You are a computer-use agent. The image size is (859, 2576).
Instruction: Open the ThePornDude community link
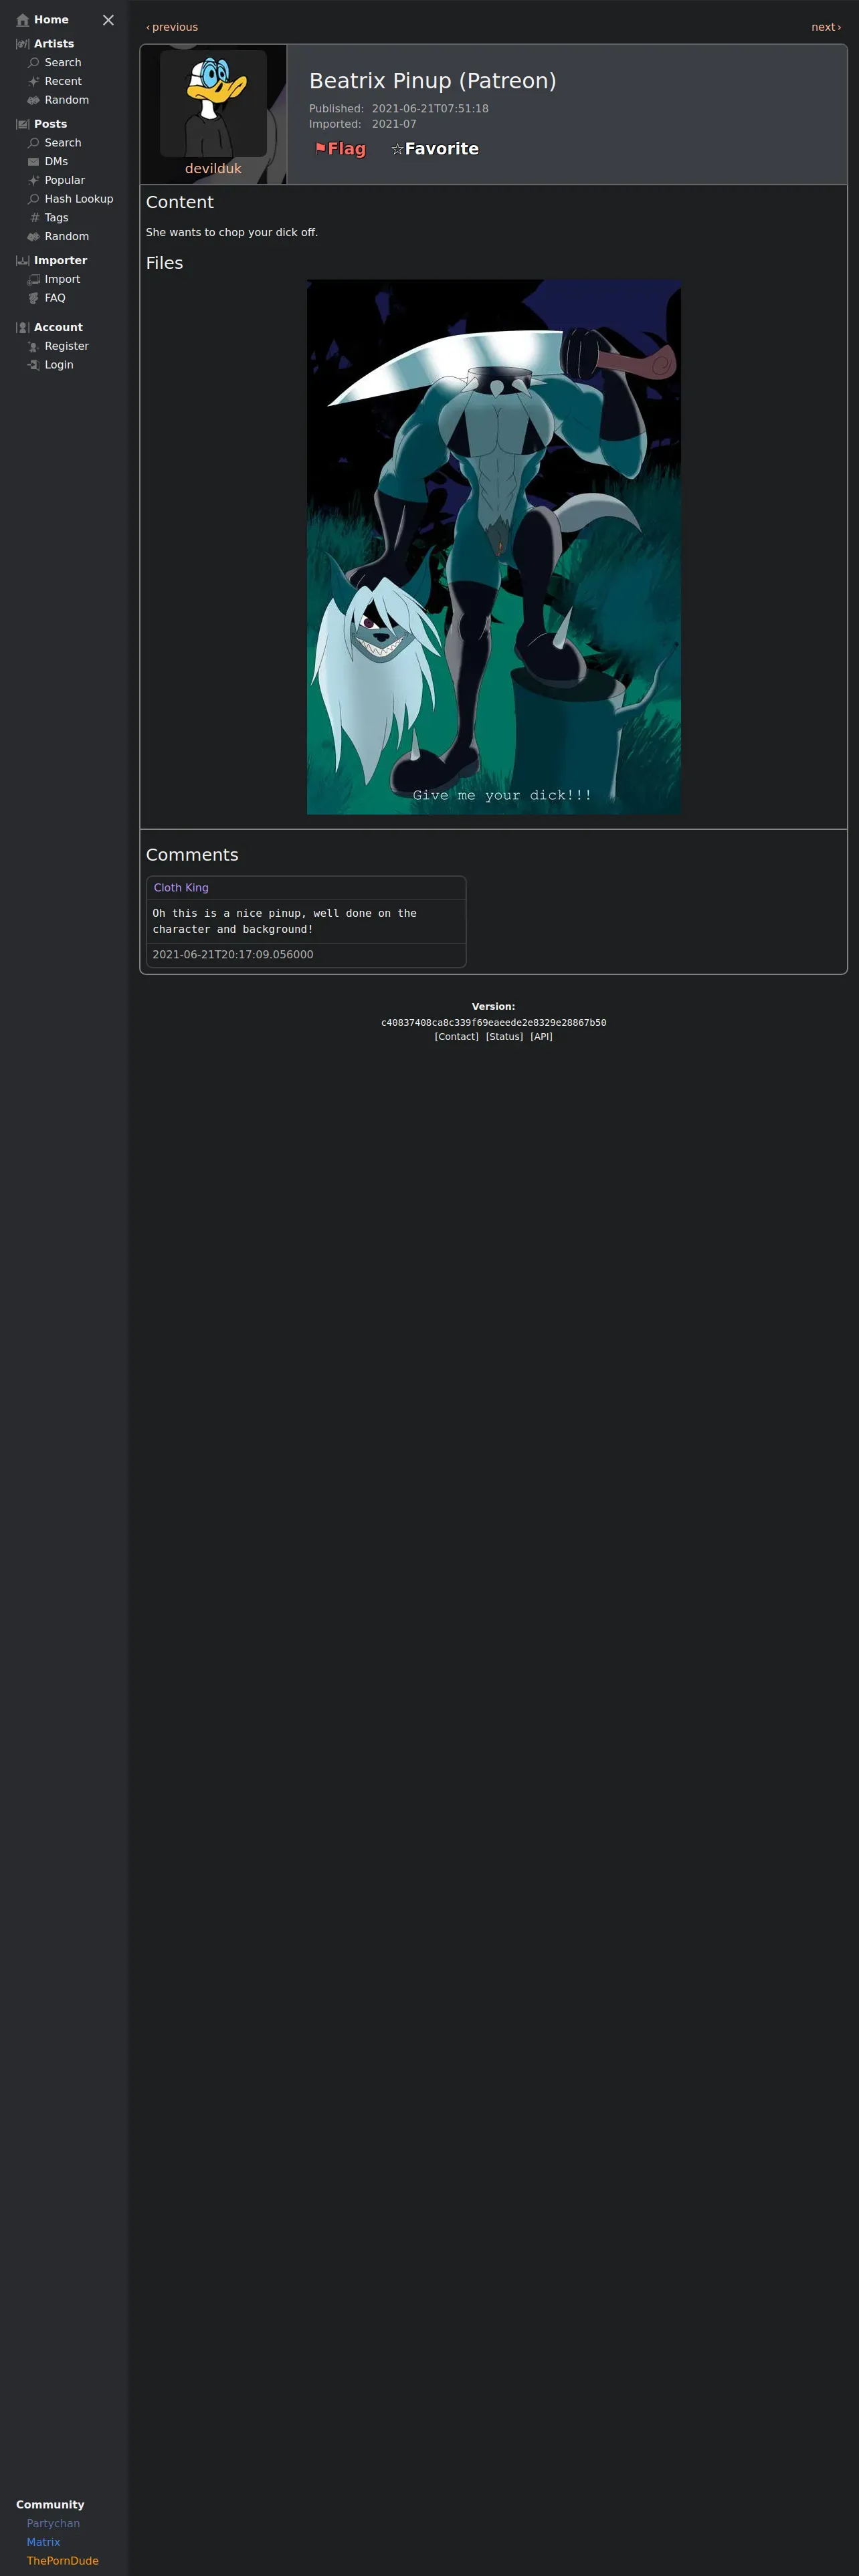pos(62,2561)
